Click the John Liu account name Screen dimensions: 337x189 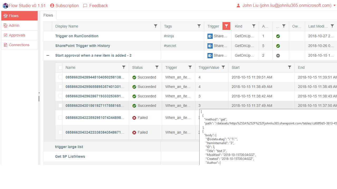tap(287, 6)
